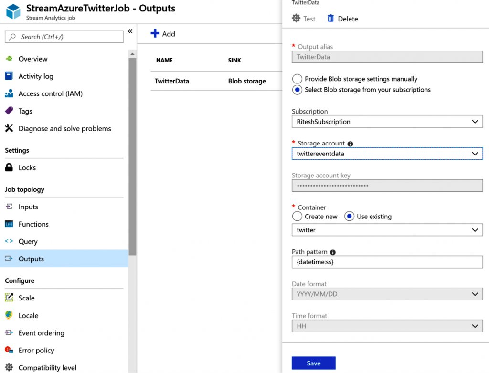Select Use existing container option
This screenshot has width=489, height=373.
pos(349,217)
